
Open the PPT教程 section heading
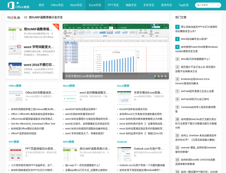tap(14, 142)
